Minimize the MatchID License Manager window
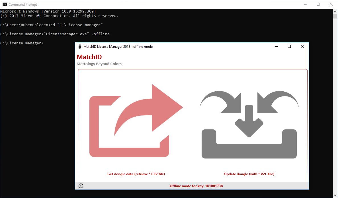This screenshot has width=338, height=198. coord(276,47)
